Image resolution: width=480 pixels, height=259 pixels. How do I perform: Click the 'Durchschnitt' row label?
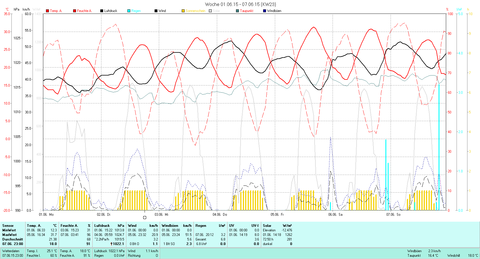pos(13,239)
